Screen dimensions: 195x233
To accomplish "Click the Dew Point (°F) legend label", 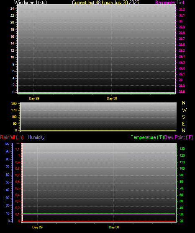I will pyautogui.click(x=178, y=137).
